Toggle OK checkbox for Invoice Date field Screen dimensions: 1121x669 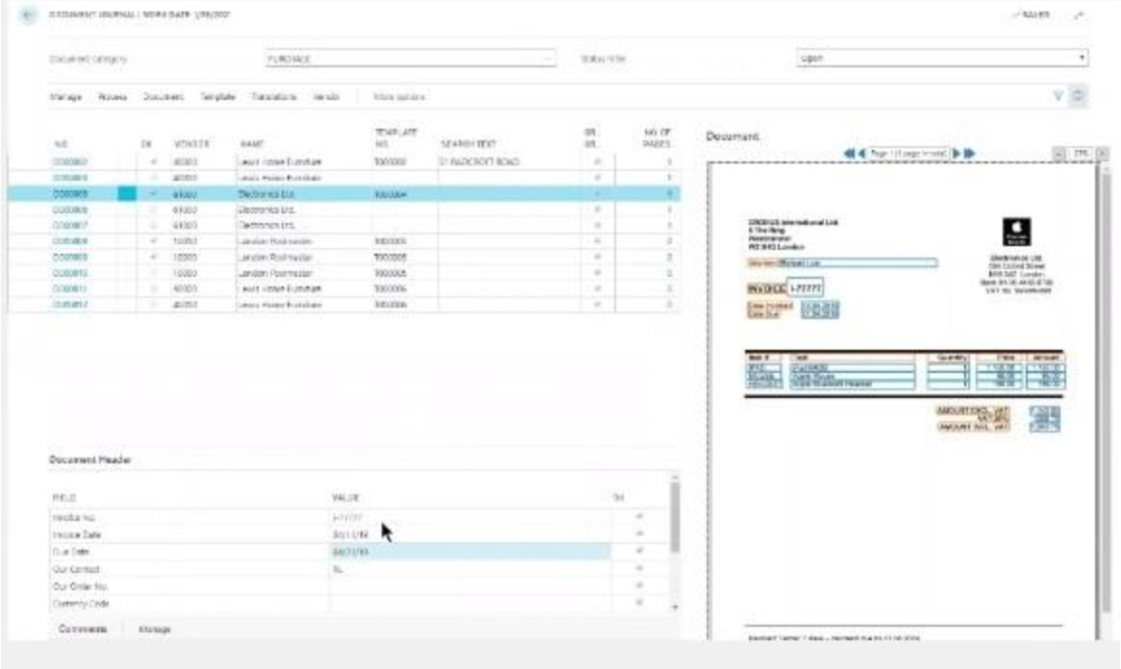639,534
